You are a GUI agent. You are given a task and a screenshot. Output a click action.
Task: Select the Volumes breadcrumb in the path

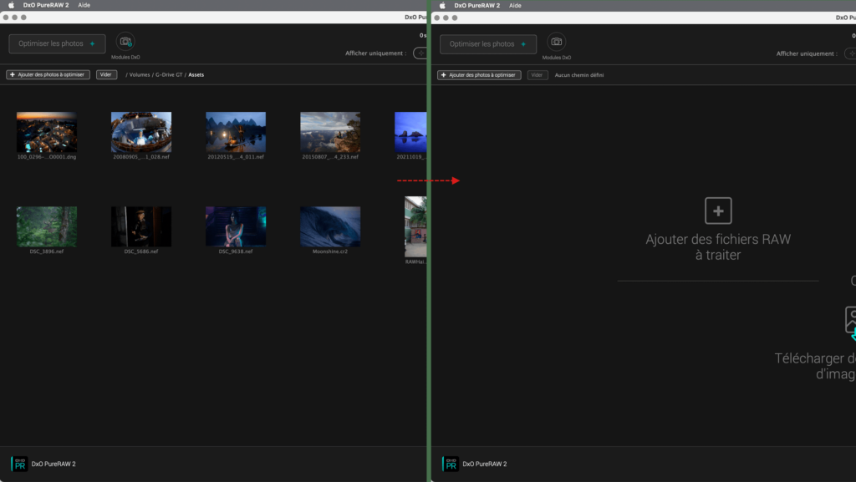click(140, 74)
